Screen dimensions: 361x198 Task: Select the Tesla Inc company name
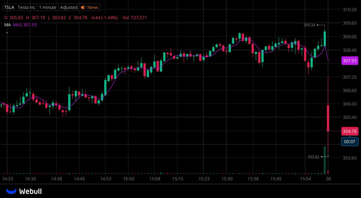click(x=27, y=7)
